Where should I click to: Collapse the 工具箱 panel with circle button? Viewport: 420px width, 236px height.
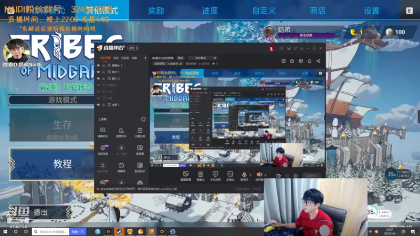click(143, 119)
